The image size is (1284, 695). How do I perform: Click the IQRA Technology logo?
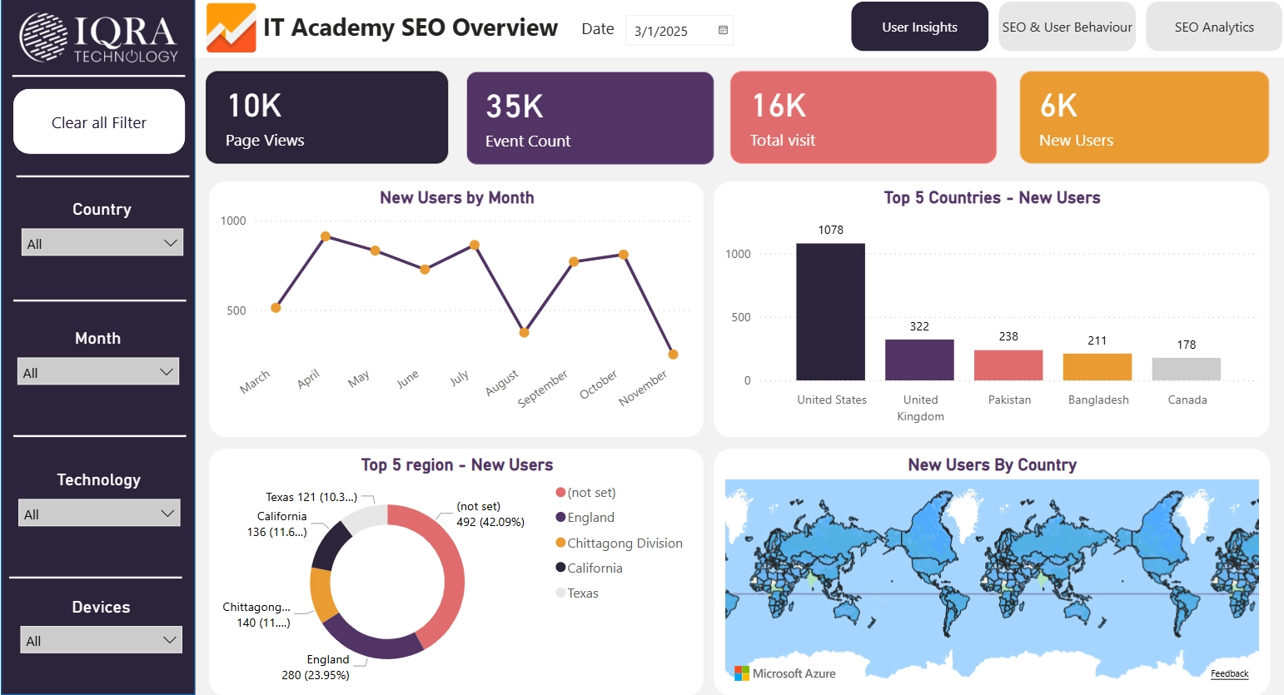(x=98, y=37)
